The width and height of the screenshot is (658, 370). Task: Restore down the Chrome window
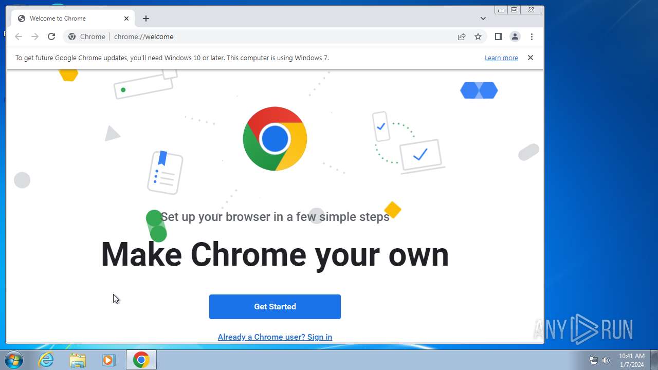point(514,10)
